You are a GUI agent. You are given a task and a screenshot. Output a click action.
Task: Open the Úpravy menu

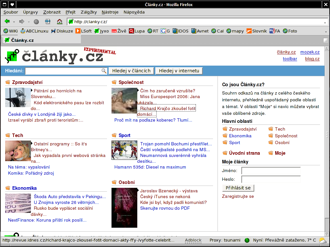pyautogui.click(x=31, y=12)
